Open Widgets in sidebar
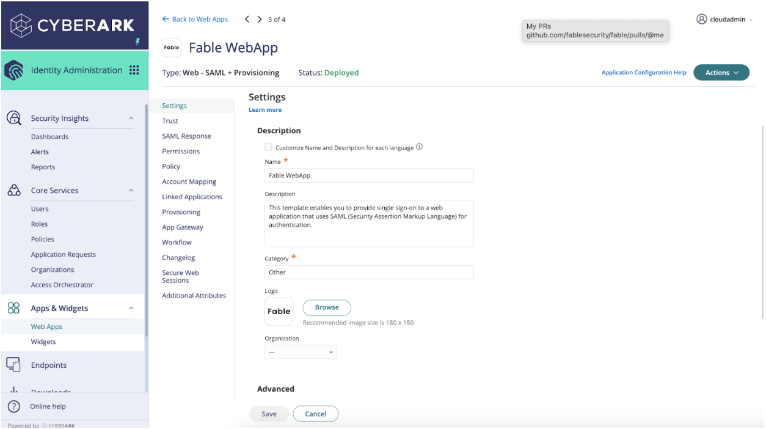766x429 pixels. pyautogui.click(x=43, y=342)
